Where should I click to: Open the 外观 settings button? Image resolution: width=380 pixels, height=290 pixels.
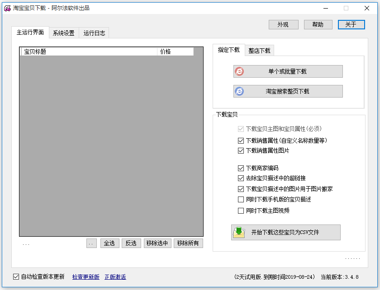tap(283, 24)
